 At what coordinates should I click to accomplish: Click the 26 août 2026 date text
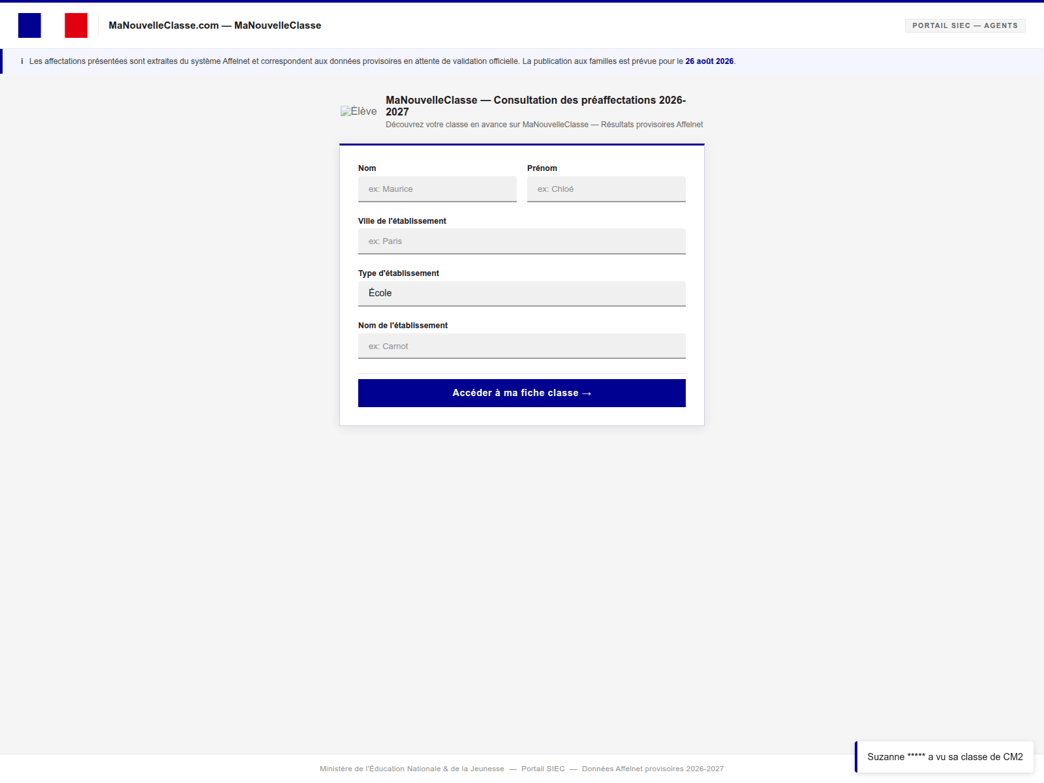[709, 61]
